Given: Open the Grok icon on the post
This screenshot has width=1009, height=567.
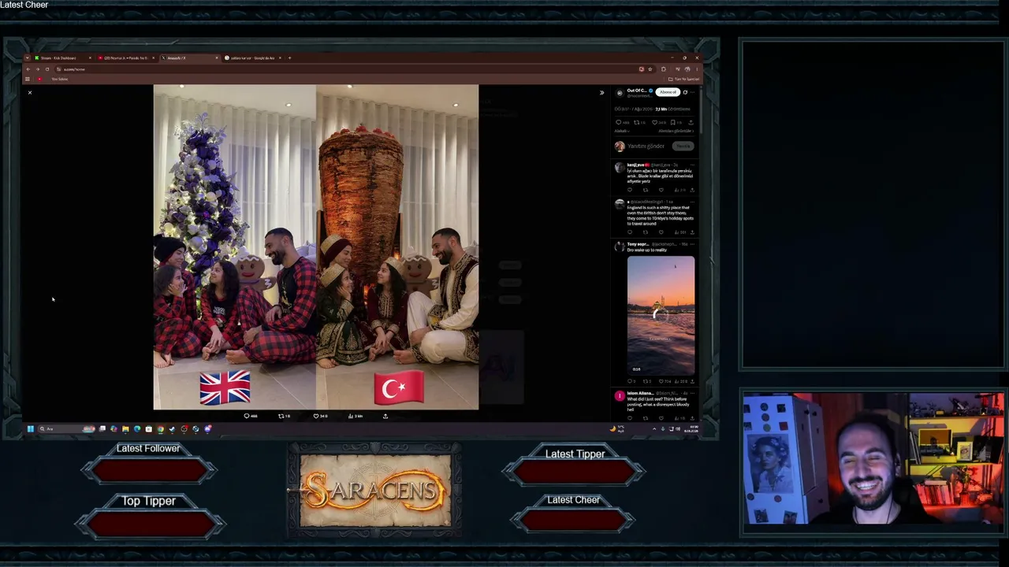Looking at the screenshot, I should pyautogui.click(x=685, y=92).
